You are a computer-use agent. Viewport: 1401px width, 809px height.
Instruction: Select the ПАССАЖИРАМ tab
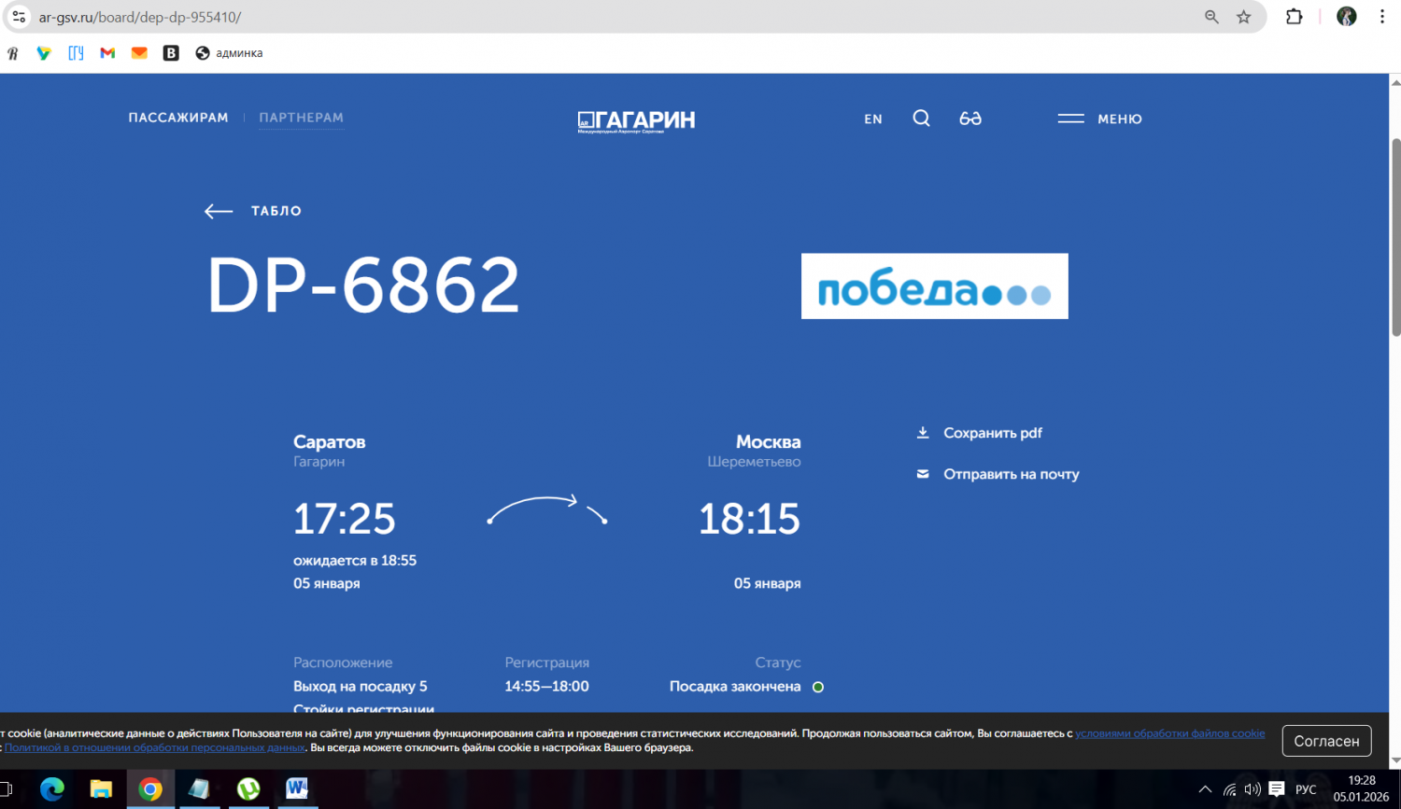click(178, 118)
